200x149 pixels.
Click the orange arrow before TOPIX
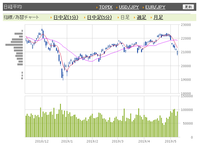(97, 7)
